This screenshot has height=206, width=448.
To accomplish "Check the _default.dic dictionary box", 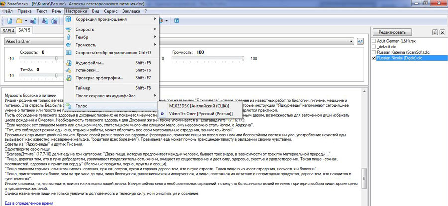I will tap(374, 46).
